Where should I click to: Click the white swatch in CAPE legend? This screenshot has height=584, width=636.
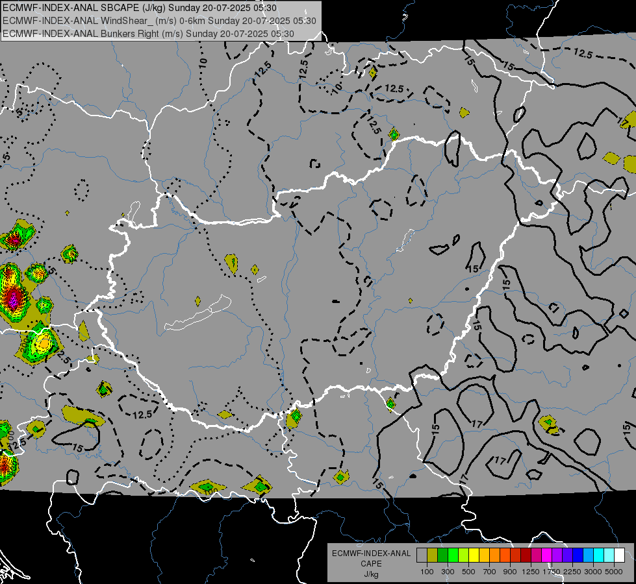coord(619,555)
